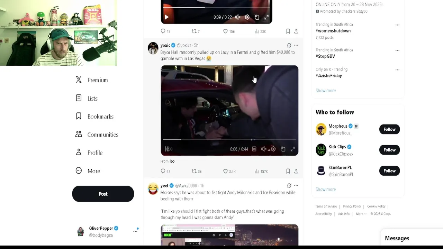Unmute the Bryce Hall Ferrari video
The width and height of the screenshot is (443, 249).
click(x=264, y=149)
